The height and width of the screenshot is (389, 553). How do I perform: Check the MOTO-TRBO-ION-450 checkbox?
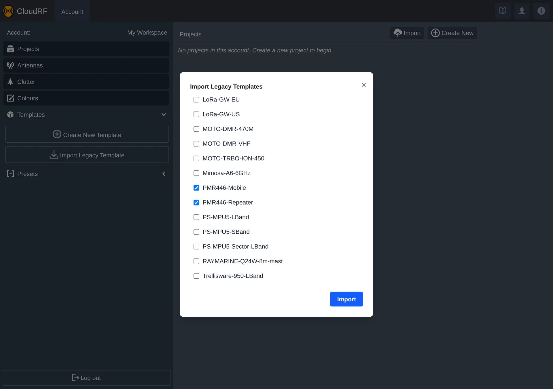click(x=196, y=158)
